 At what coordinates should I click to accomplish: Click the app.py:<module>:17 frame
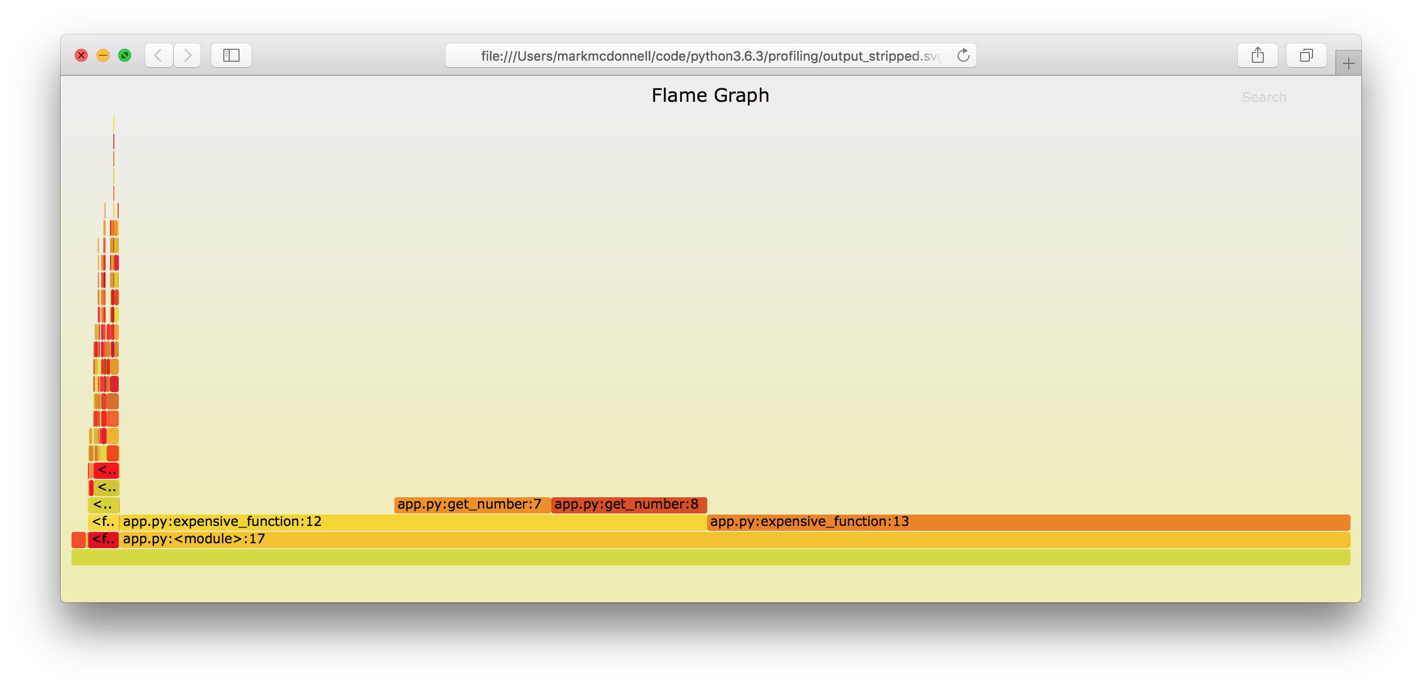tap(735, 539)
